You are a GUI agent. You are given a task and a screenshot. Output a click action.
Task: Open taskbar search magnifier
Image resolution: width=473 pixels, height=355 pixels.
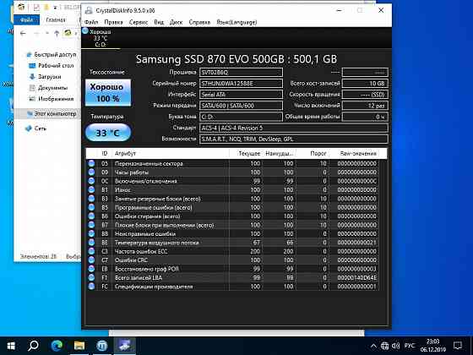coord(33,346)
